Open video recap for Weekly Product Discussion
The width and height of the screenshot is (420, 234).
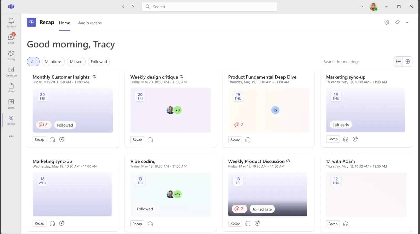[x=257, y=223]
